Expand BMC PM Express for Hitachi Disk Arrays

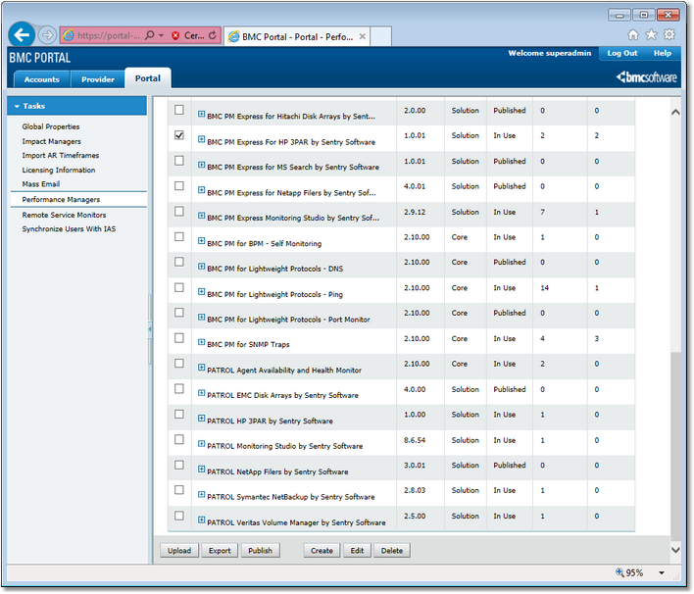pyautogui.click(x=201, y=115)
